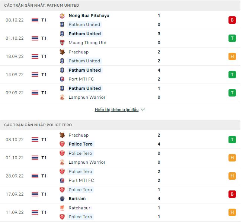Select the 'Các trận gần nhất: Pathum United' header
This screenshot has width=243, height=222.
pos(42,6)
